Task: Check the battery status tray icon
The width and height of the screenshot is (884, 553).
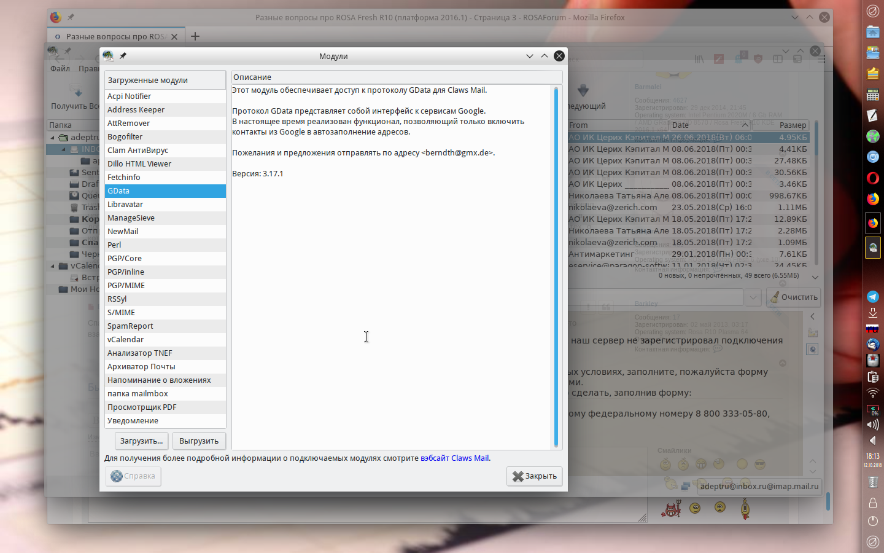Action: tap(872, 409)
